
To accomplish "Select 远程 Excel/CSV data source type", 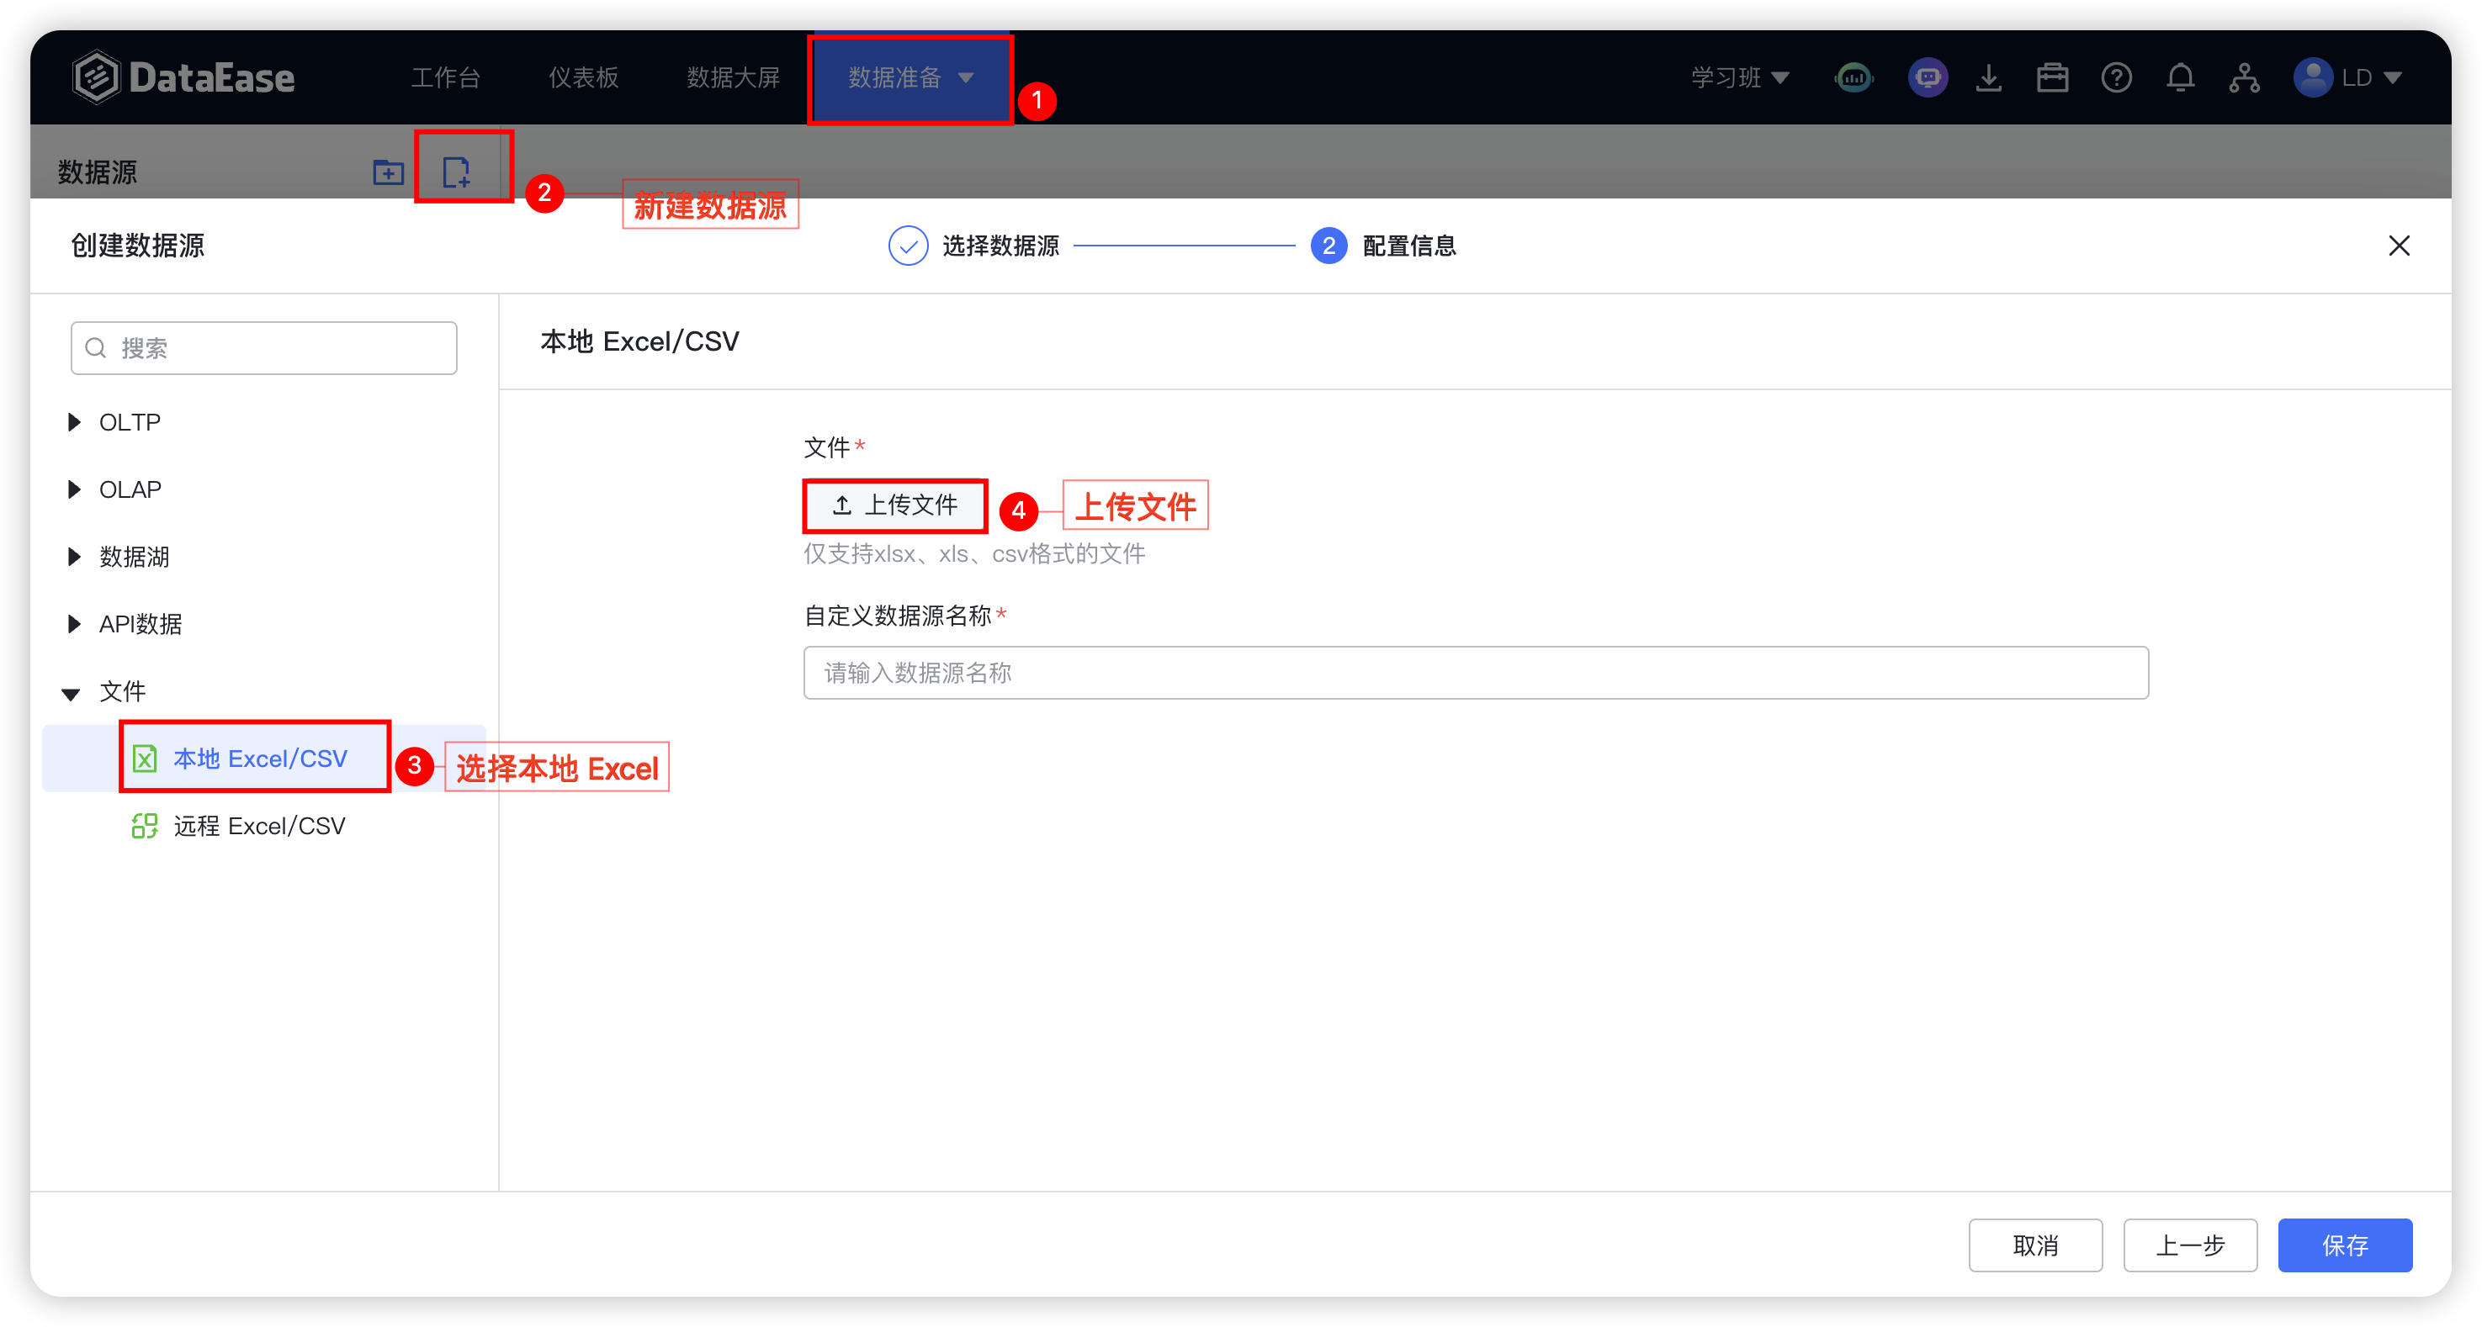I will click(x=258, y=827).
